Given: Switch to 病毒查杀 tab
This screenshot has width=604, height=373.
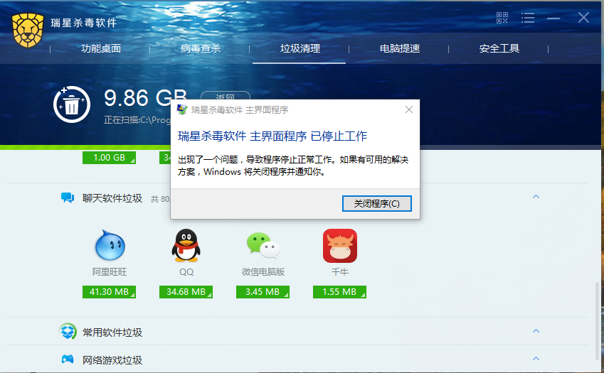Looking at the screenshot, I should pos(201,48).
